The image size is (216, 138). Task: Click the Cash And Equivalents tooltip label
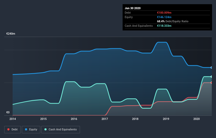click(139, 26)
